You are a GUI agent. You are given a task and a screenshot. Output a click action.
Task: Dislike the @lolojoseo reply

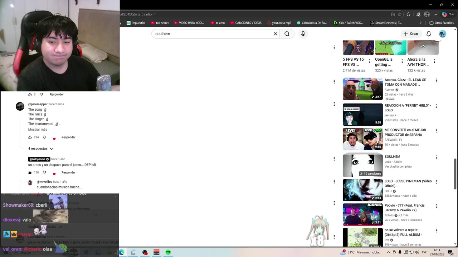pyautogui.click(x=44, y=173)
